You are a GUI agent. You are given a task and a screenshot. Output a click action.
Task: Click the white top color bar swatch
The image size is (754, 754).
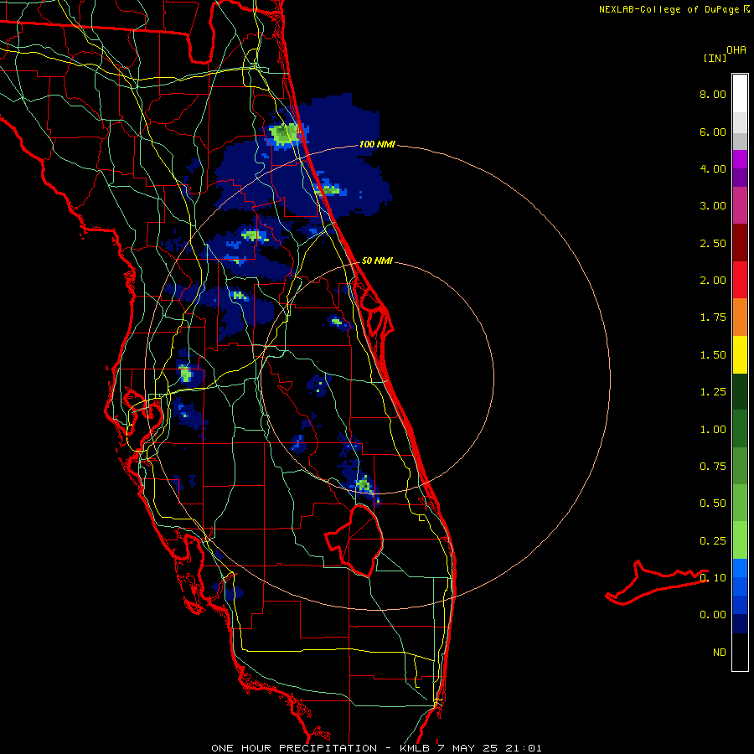pos(740,94)
